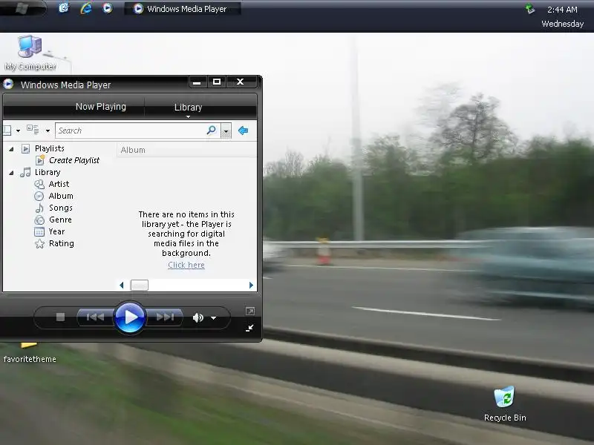Open the Genre category
This screenshot has width=594, height=445.
[60, 220]
